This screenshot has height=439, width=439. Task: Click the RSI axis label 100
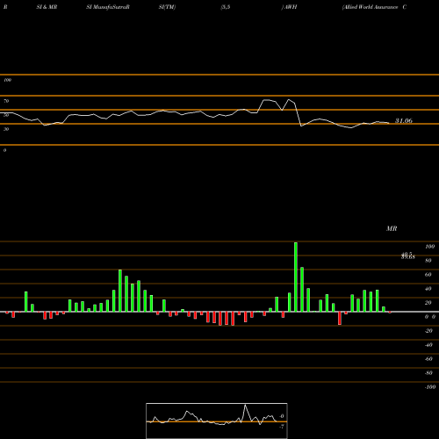(7, 80)
